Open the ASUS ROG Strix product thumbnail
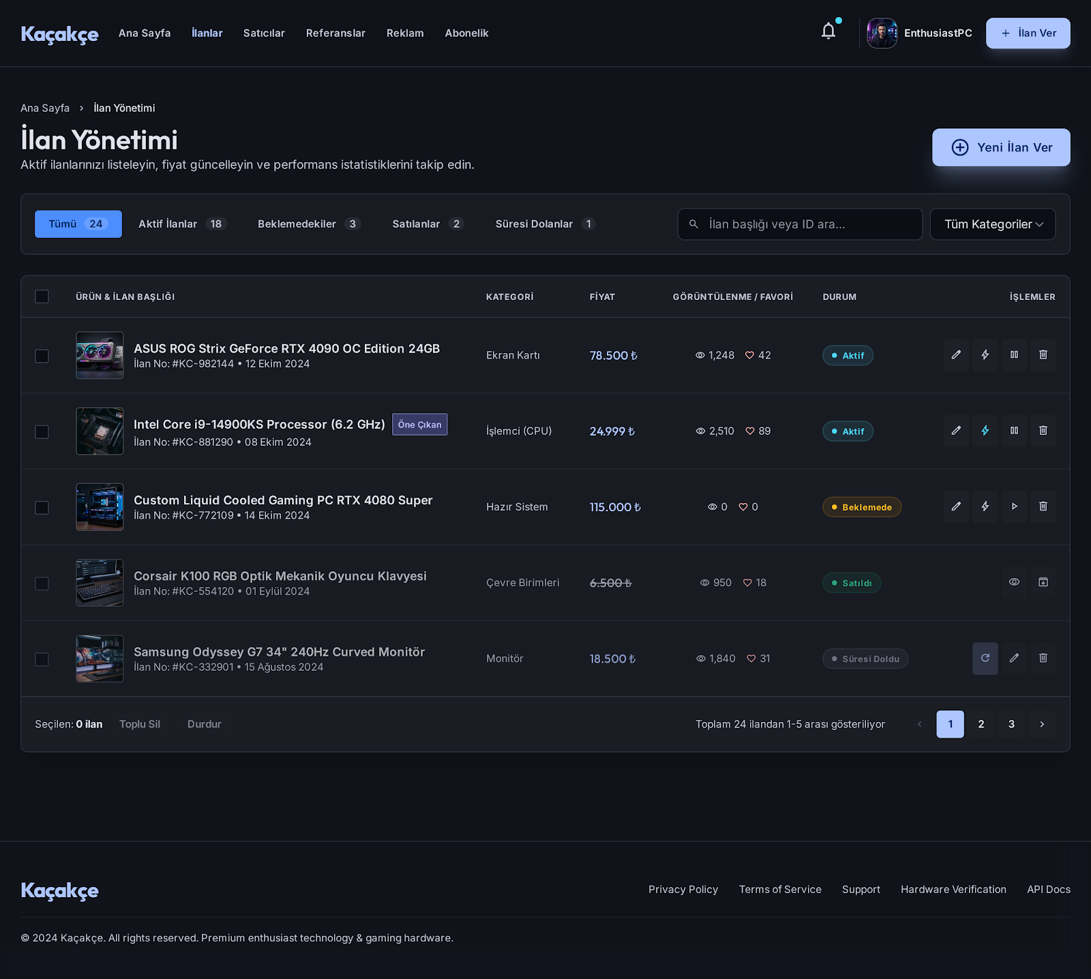The height and width of the screenshot is (979, 1091). point(100,355)
